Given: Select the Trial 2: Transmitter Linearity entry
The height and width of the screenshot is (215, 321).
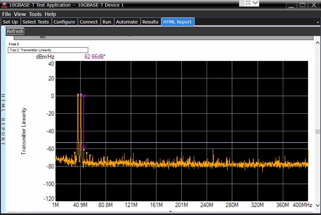Looking at the screenshot, I should [x=48, y=50].
